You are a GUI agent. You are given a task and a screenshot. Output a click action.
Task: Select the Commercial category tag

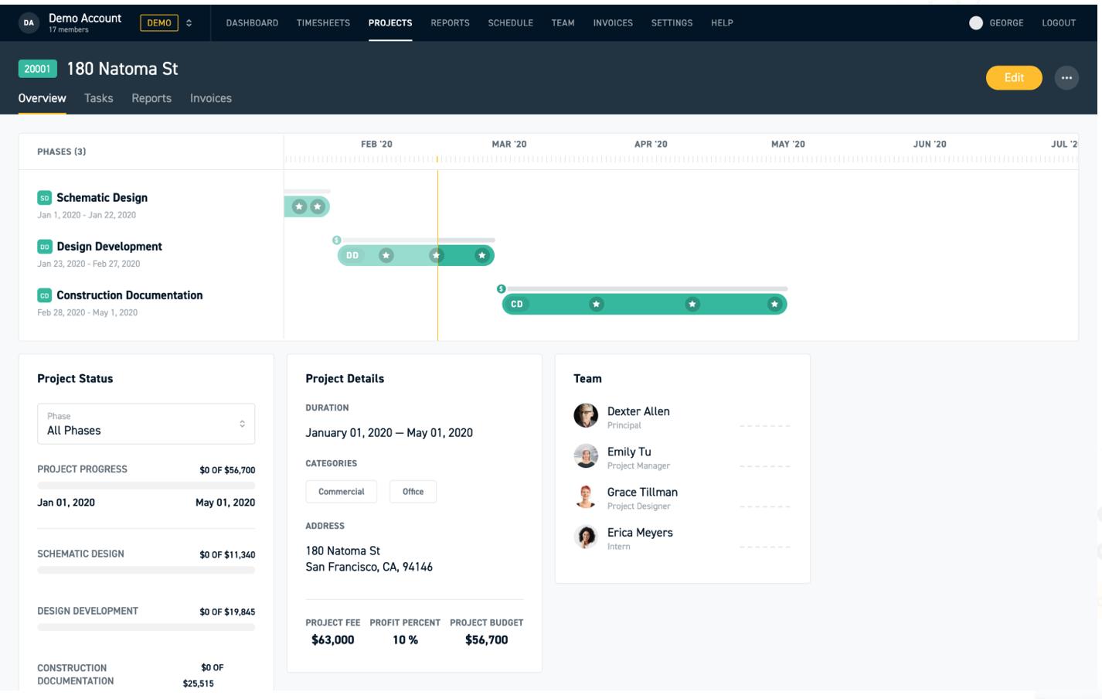[x=342, y=492]
